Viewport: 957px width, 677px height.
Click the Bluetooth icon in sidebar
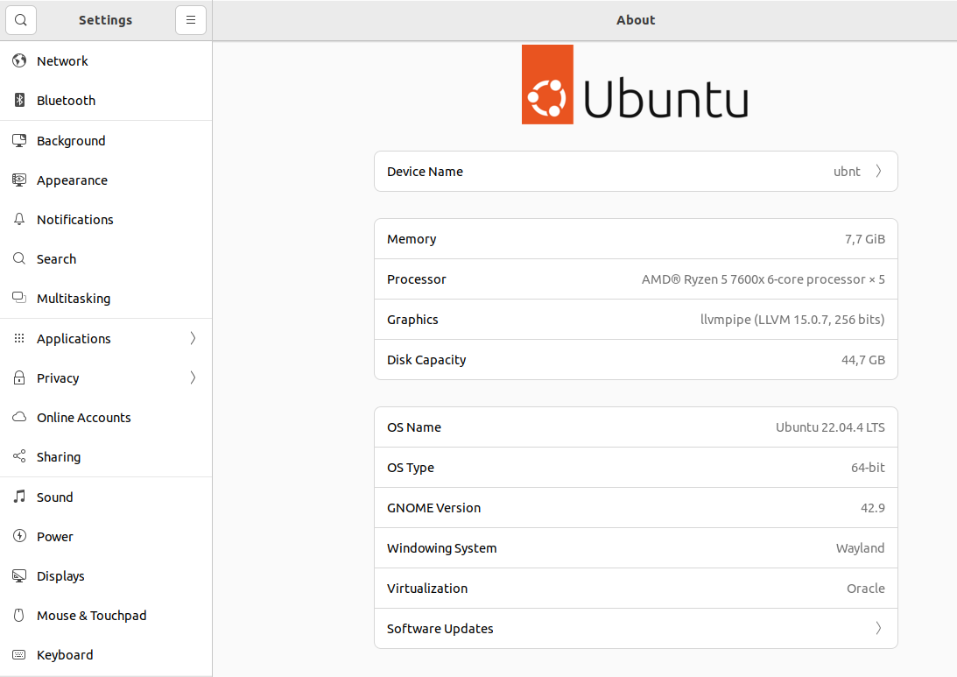coord(19,100)
